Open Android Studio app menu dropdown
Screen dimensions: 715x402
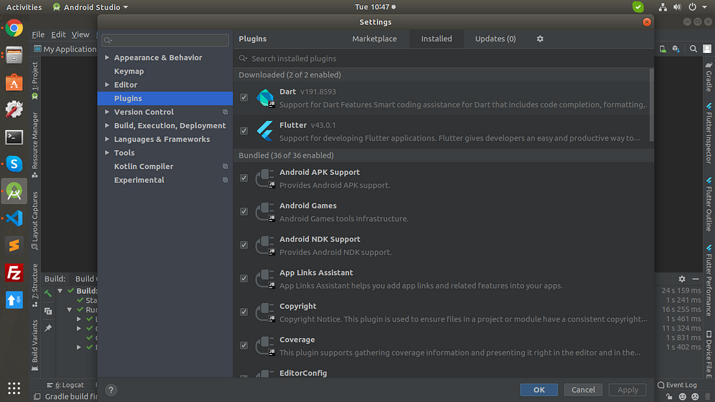click(90, 7)
